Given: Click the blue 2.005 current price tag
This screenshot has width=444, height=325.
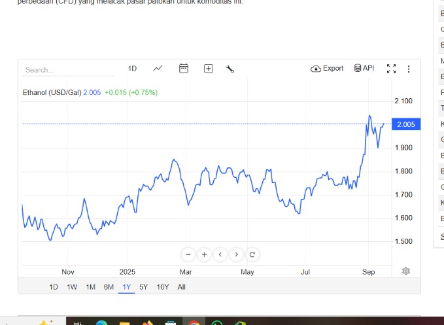Looking at the screenshot, I should point(406,124).
